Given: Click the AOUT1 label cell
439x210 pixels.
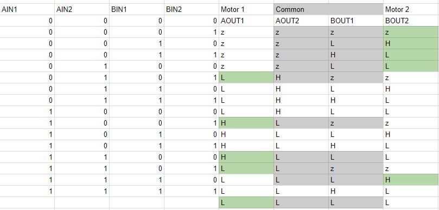Looking at the screenshot, I should pyautogui.click(x=246, y=21).
